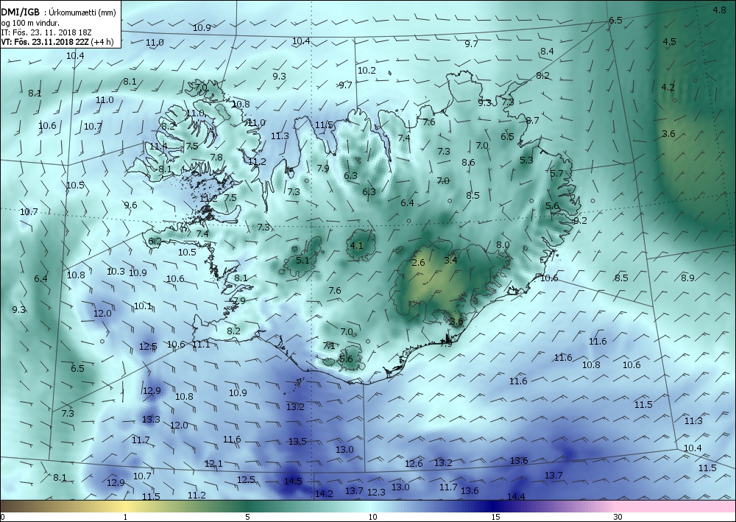Click the 10.2 value north of Iceland
The image size is (736, 522).
(x=367, y=71)
